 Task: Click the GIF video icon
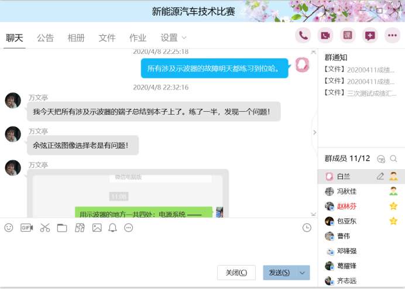coord(26,228)
